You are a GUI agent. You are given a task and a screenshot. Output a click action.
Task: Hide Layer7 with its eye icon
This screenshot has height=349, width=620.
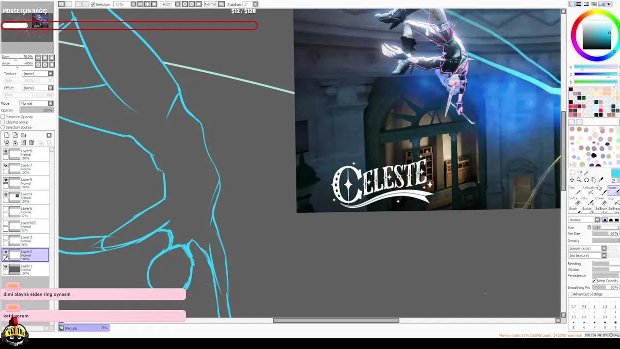(6, 166)
